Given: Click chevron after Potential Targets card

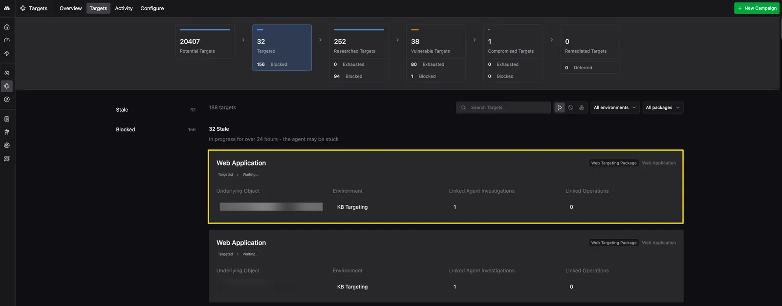Looking at the screenshot, I should click(x=243, y=40).
